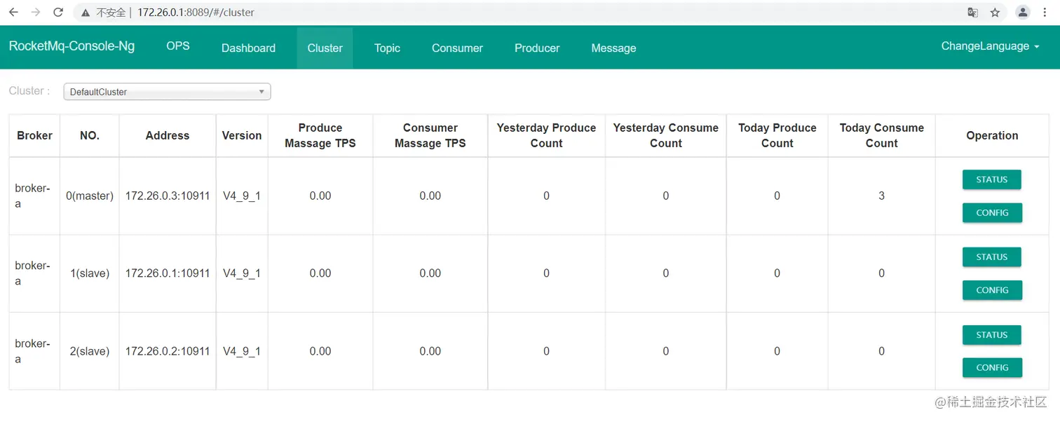Viewport: 1060px width, 422px height.
Task: Click the not-secure warning icon
Action: pos(85,13)
